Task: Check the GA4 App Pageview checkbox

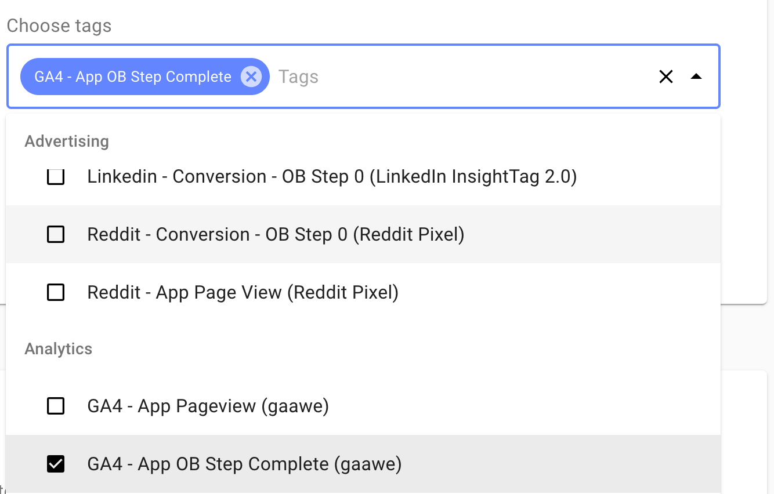Action: click(x=56, y=406)
